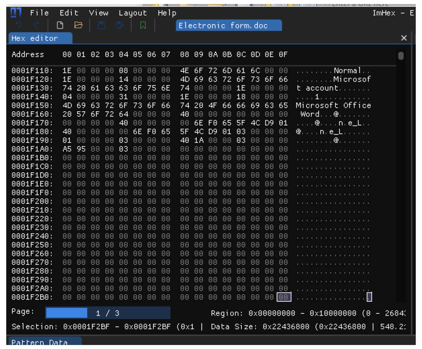Create a new file with the blank page icon
422x349 pixels.
coord(65,25)
